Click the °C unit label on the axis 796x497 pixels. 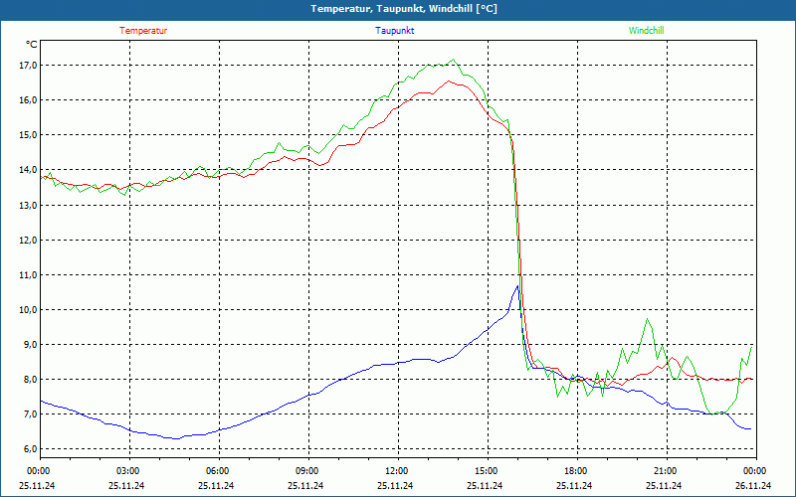32,45
